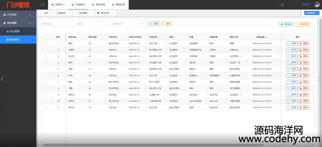Toggle the hamburger menu icon in header
This screenshot has width=322, height=147.
(x=43, y=4)
